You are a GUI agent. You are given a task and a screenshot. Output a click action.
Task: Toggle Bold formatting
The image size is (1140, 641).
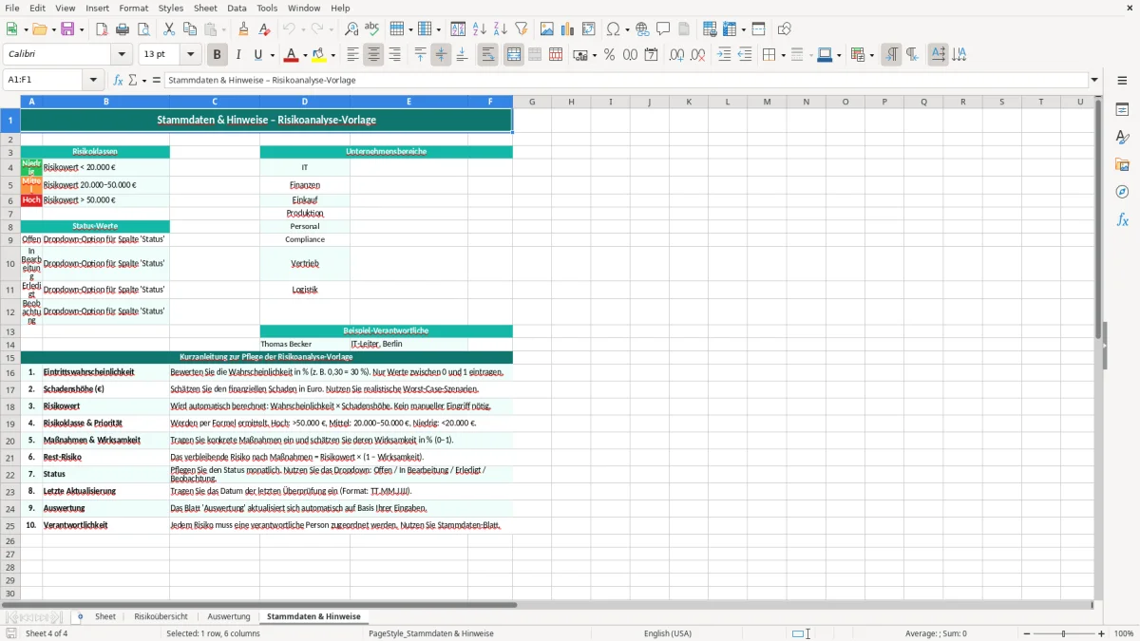click(218, 55)
